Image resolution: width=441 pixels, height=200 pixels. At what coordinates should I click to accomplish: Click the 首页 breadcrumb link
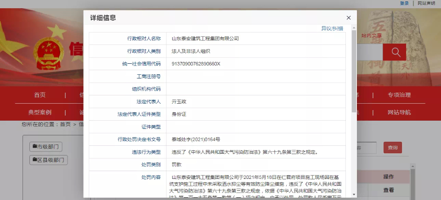coord(65,124)
